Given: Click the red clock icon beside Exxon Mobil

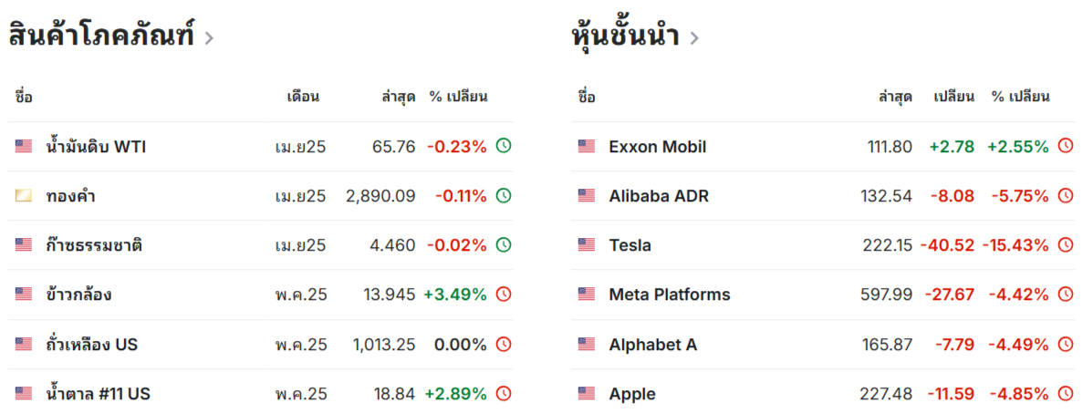Looking at the screenshot, I should (x=1067, y=146).
